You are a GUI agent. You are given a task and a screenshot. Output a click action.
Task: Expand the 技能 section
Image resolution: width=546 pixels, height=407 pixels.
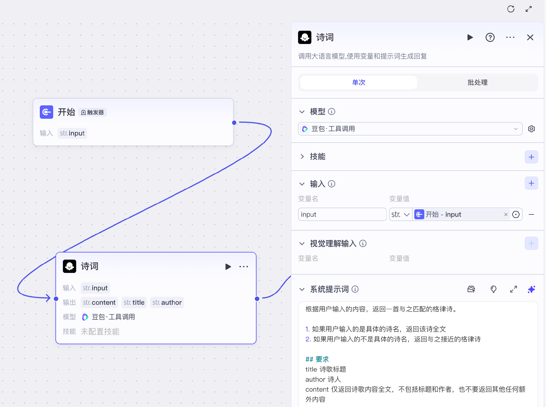[302, 156]
